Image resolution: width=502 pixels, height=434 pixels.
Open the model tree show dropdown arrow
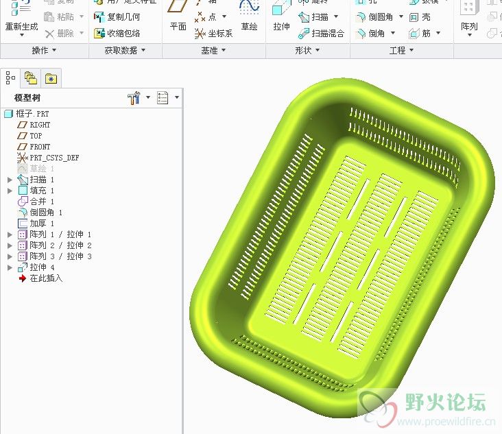[x=177, y=97]
